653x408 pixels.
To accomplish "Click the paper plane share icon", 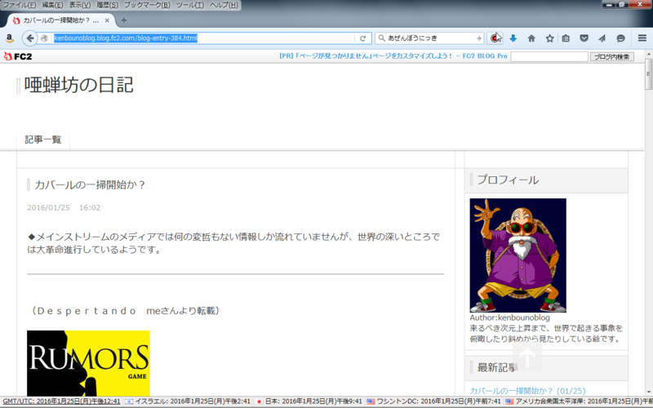I will [602, 38].
